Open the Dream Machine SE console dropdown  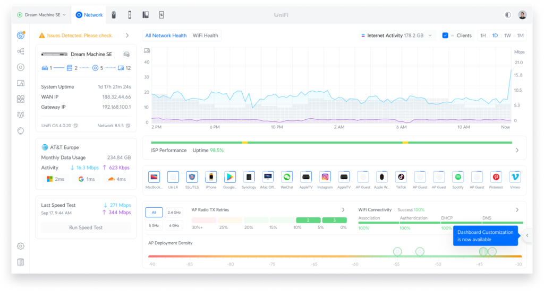pyautogui.click(x=41, y=15)
